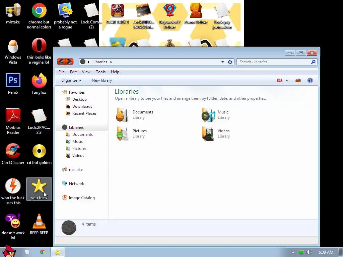Screen dimensions: 343x257
Task: Click the Angry Birds Start button
Action: click(x=8, y=251)
